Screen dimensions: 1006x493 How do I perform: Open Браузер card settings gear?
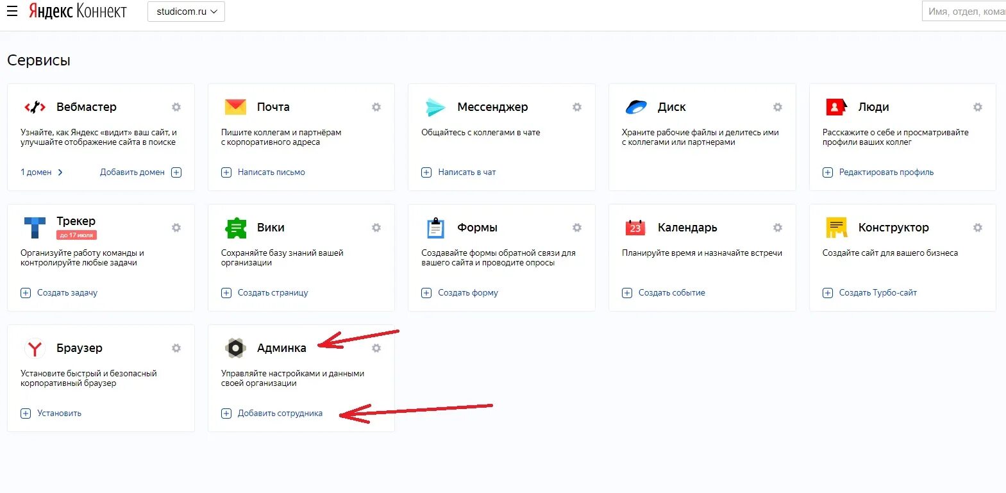[x=176, y=348]
